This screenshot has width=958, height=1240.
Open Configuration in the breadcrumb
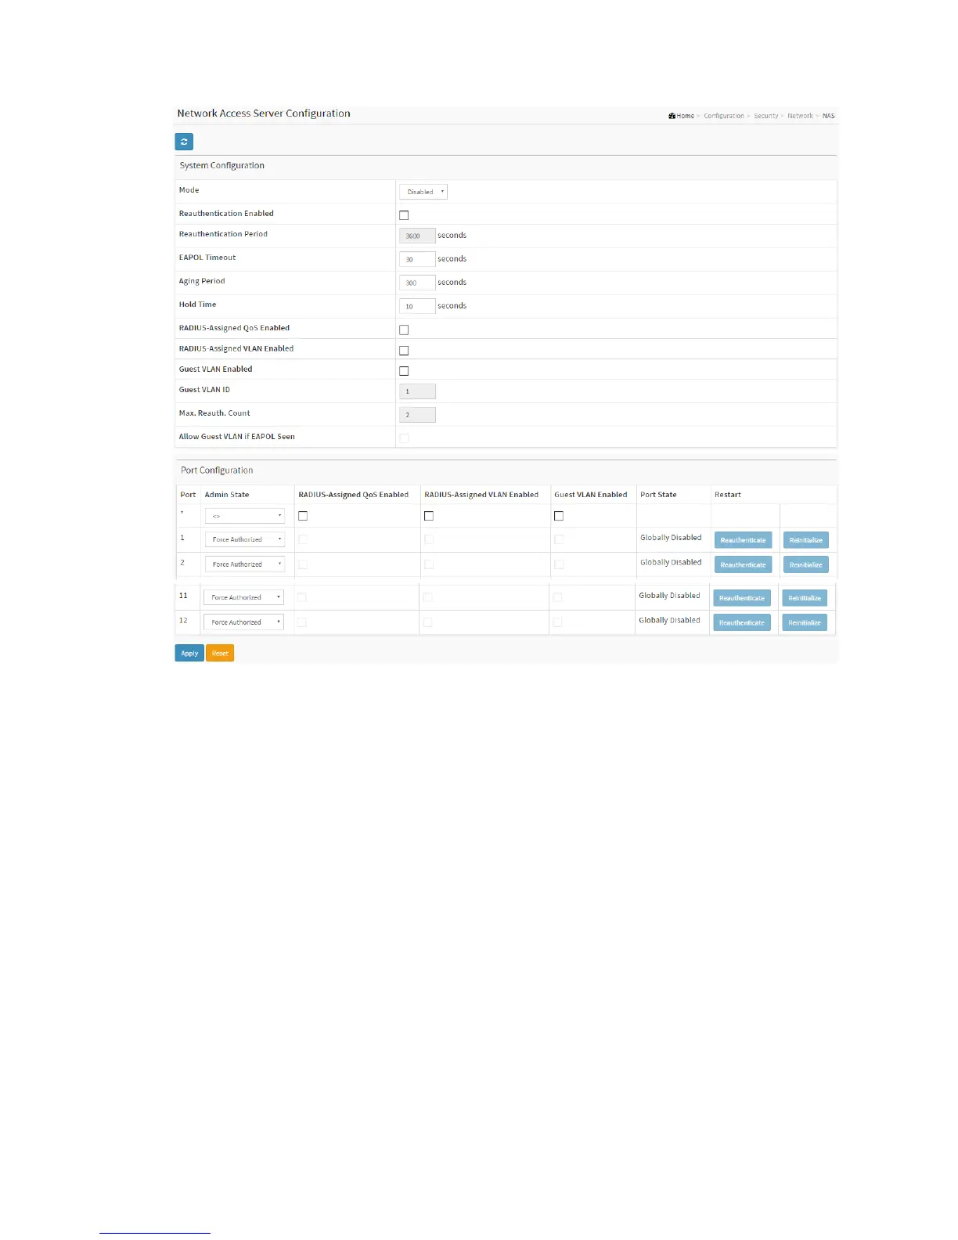pos(723,116)
